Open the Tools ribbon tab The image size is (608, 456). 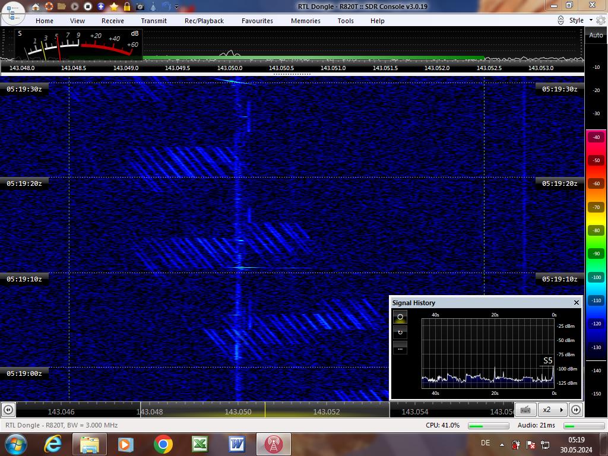(346, 21)
